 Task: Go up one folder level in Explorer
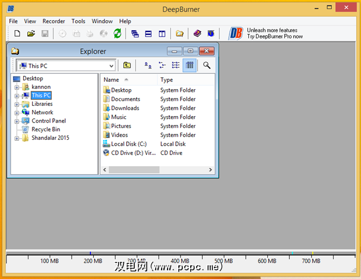click(127, 66)
